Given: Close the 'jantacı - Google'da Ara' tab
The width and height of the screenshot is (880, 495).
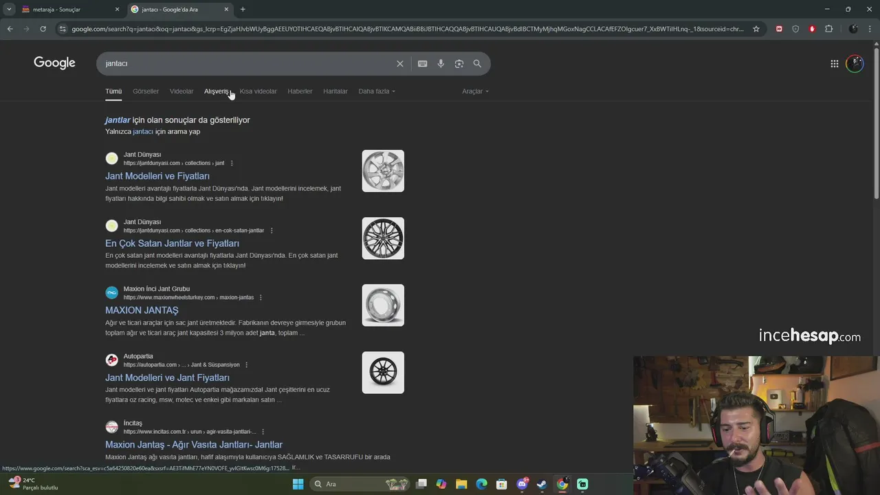Looking at the screenshot, I should click(x=226, y=10).
